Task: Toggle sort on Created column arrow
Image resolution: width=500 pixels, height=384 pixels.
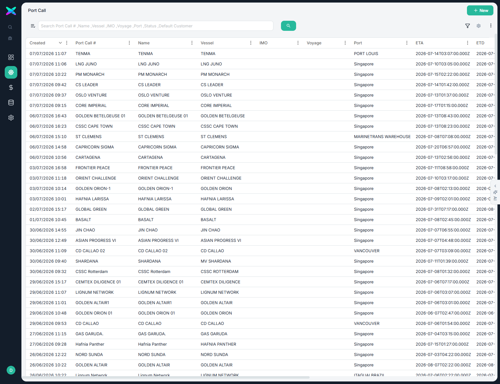Action: (x=60, y=43)
